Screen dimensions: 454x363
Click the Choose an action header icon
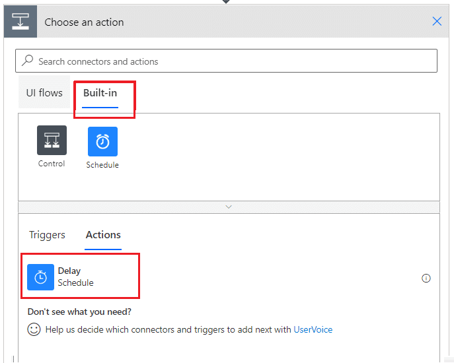coord(21,22)
